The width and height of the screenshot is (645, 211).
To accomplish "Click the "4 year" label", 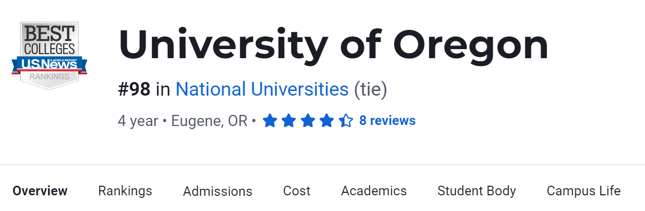I will coord(138,121).
